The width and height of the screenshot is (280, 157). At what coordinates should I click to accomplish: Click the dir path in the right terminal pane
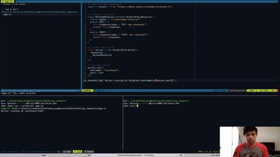[x=159, y=101]
